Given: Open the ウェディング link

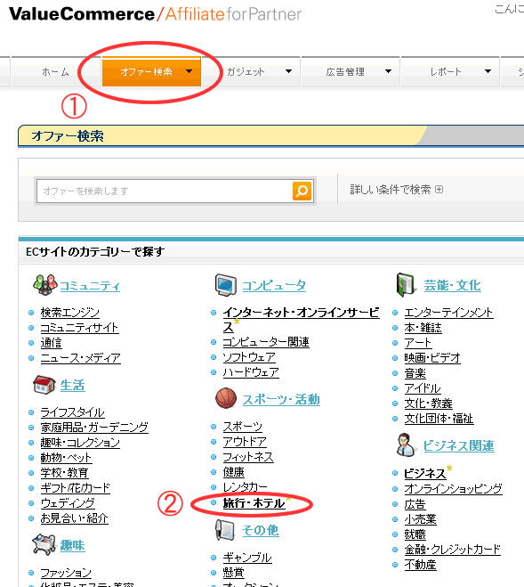Looking at the screenshot, I should 68,502.
